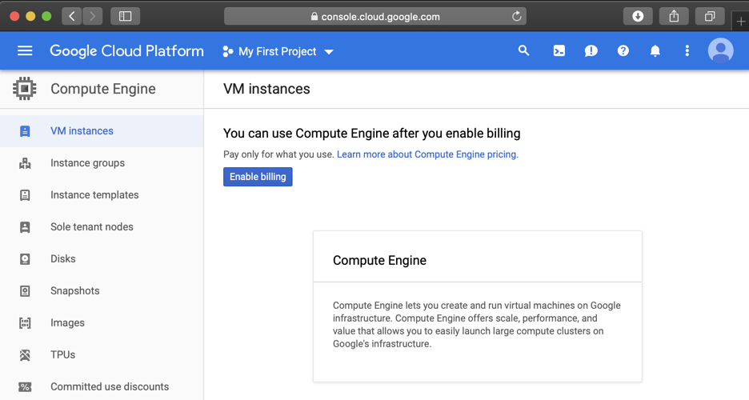Click the search magnifier icon

(524, 51)
